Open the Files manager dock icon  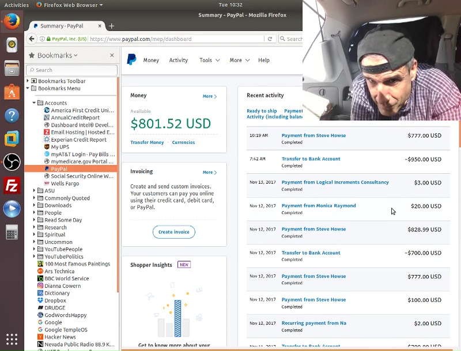tap(12, 68)
